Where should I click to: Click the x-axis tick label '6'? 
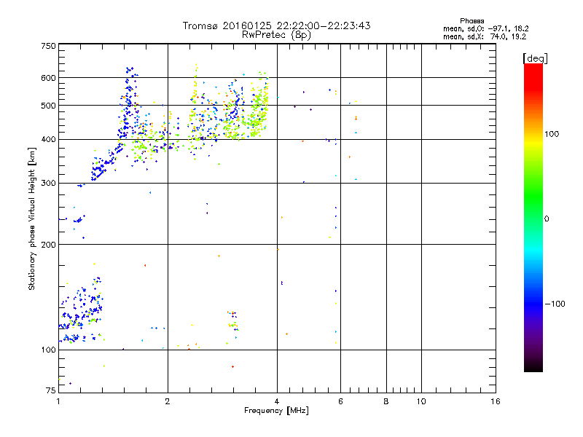(340, 401)
